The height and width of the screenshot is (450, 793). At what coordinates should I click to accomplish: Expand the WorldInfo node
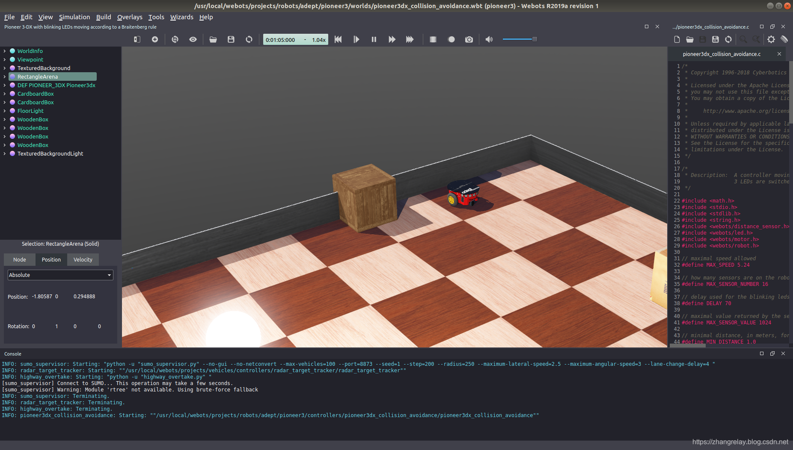[5, 51]
